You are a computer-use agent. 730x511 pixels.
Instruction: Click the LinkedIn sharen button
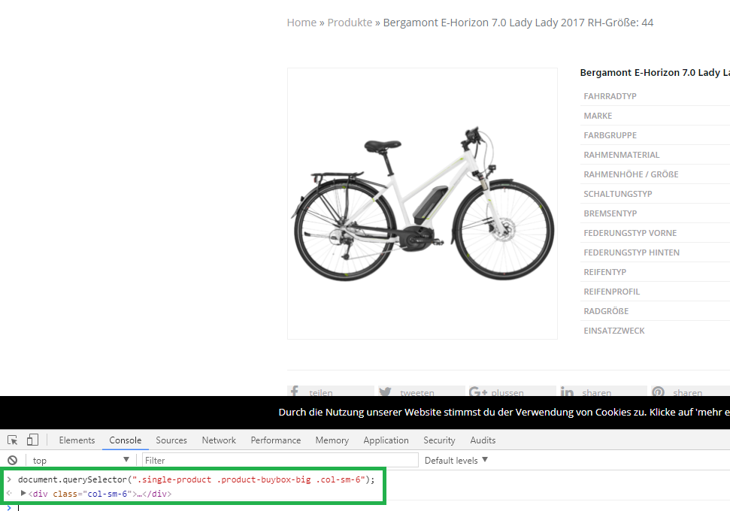(x=604, y=392)
